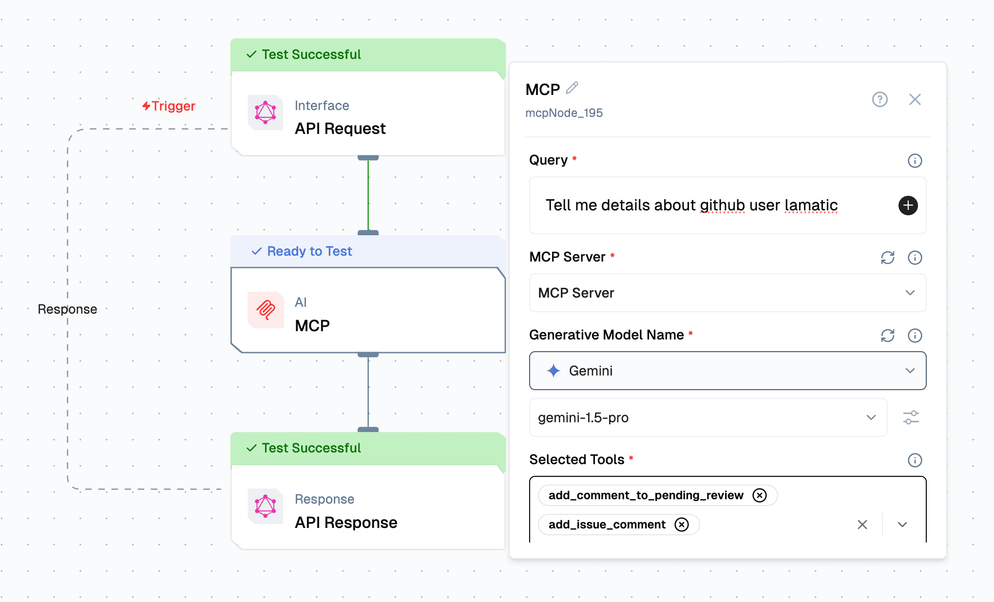Click the Selected Tools info icon
Screen dimensions: 994x602
[915, 460]
